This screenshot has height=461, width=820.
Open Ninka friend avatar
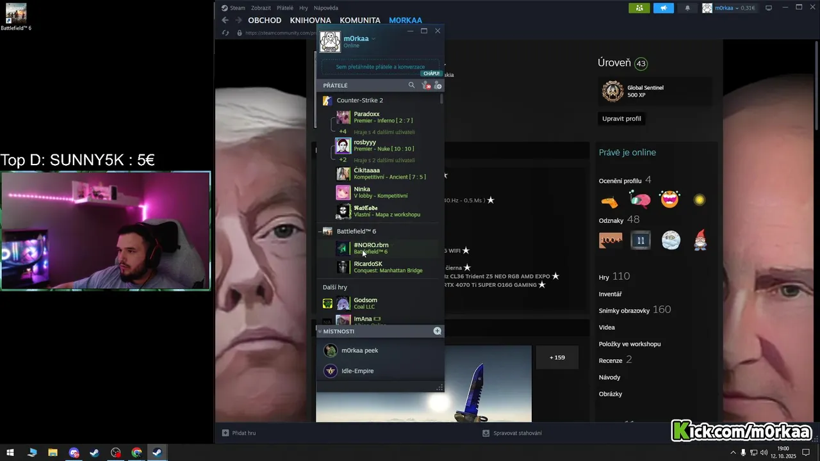click(x=343, y=192)
